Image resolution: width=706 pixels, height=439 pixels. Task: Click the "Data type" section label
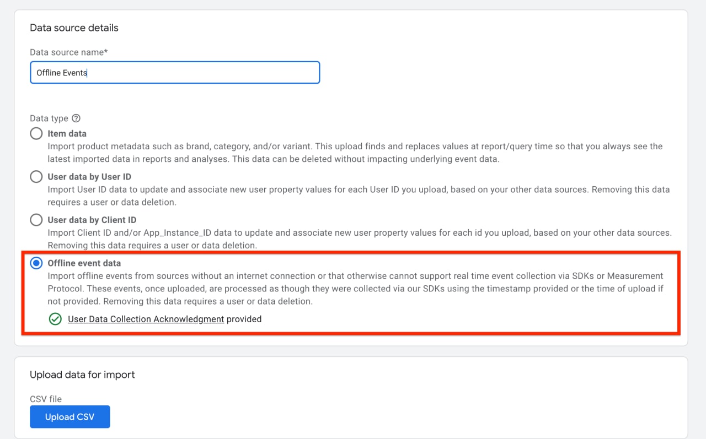(49, 118)
